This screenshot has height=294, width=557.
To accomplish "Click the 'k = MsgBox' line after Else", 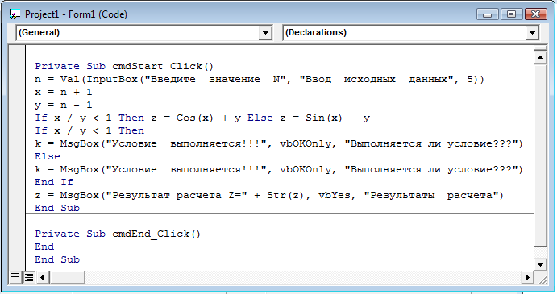I will 279,169.
